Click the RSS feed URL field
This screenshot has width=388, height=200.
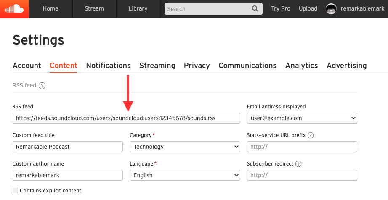tap(126, 118)
